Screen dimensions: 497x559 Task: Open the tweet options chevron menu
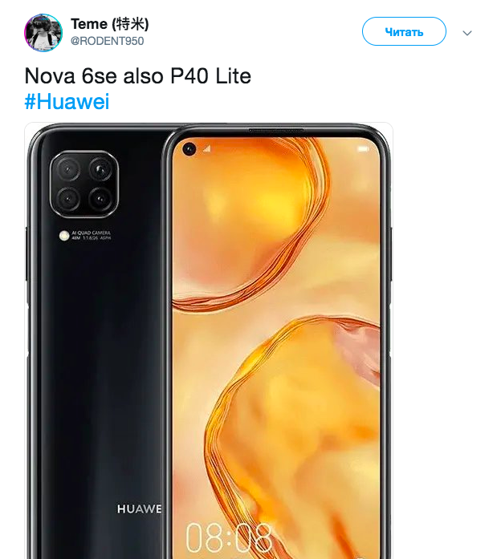467,33
